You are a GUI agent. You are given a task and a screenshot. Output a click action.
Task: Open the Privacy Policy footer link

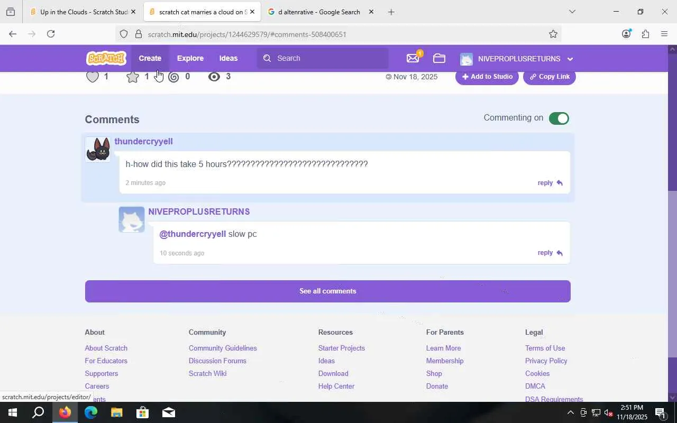tap(546, 361)
